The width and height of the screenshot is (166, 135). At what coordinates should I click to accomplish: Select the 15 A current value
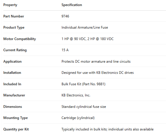coord(65,50)
